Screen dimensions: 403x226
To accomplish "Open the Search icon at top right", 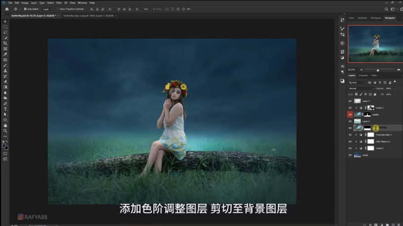I will [386, 9].
